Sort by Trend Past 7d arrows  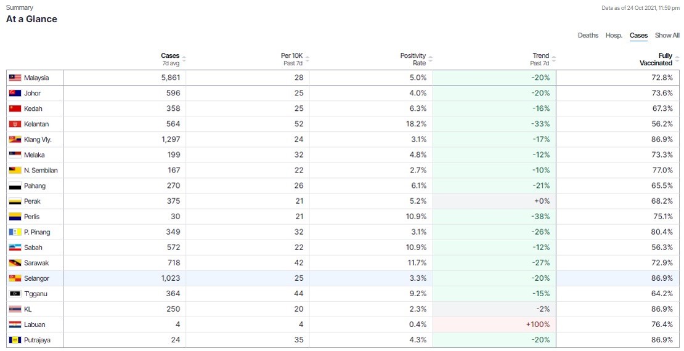coord(553,59)
